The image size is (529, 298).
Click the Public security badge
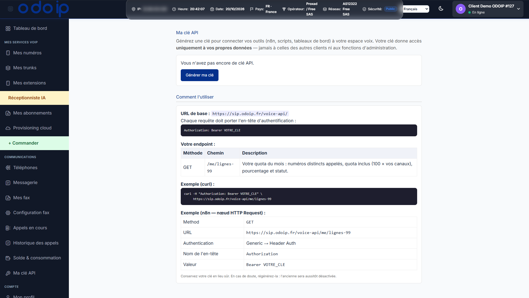(390, 9)
